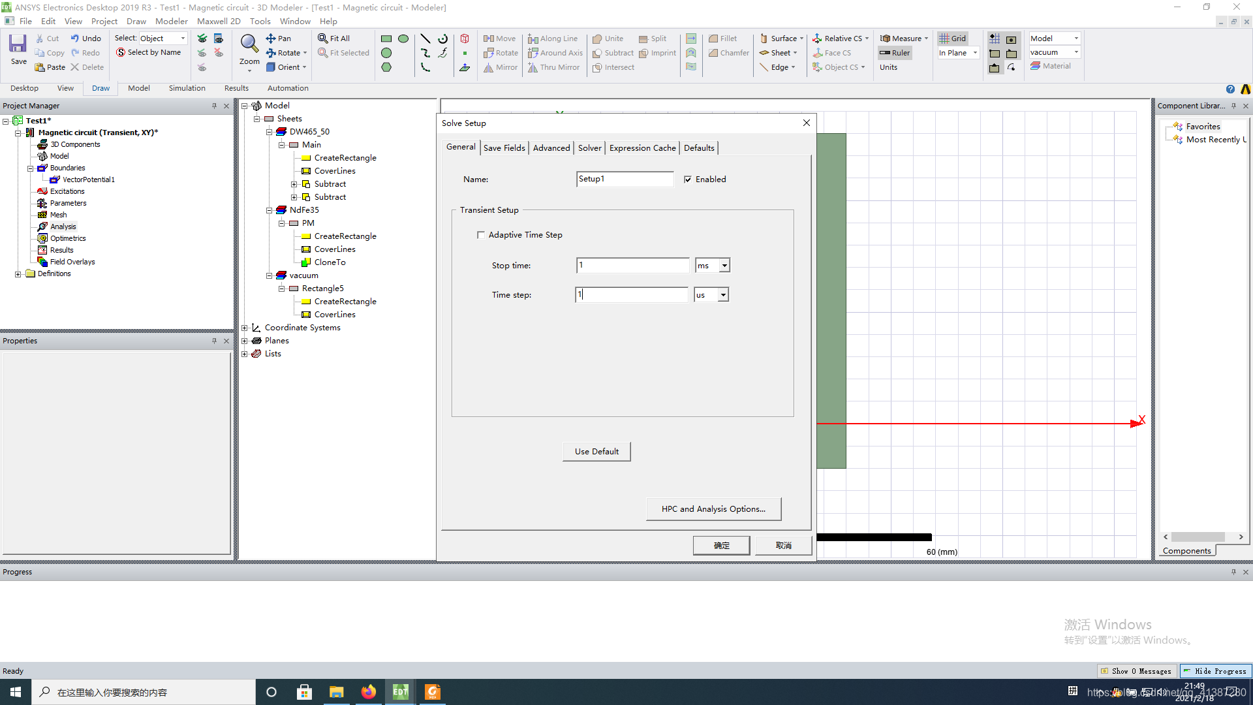
Task: Toggle the Enabled checkbox in Solve Setup
Action: (688, 180)
